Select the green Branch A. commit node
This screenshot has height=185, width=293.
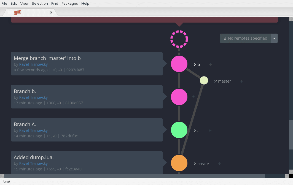click(x=179, y=130)
